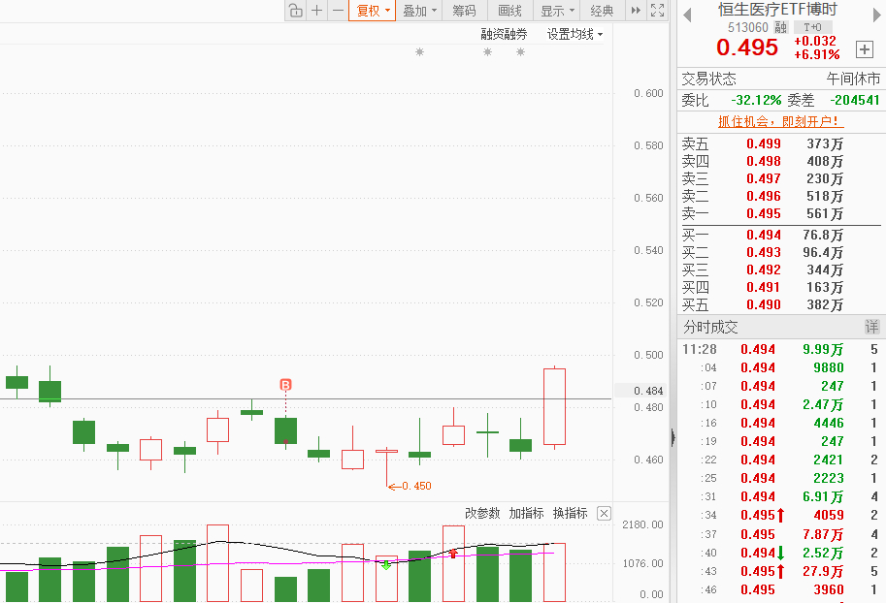Go to next stock with right arrow
The image size is (886, 603).
[877, 16]
